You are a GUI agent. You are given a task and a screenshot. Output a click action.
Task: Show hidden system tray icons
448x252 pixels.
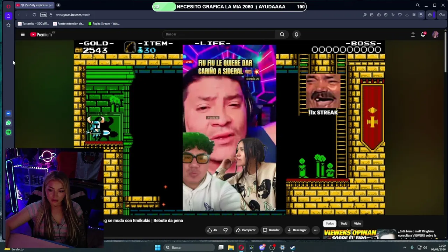pyautogui.click(x=405, y=247)
